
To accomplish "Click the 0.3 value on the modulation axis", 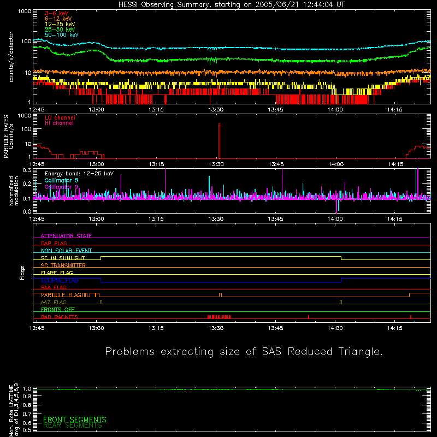I will click(27, 170).
